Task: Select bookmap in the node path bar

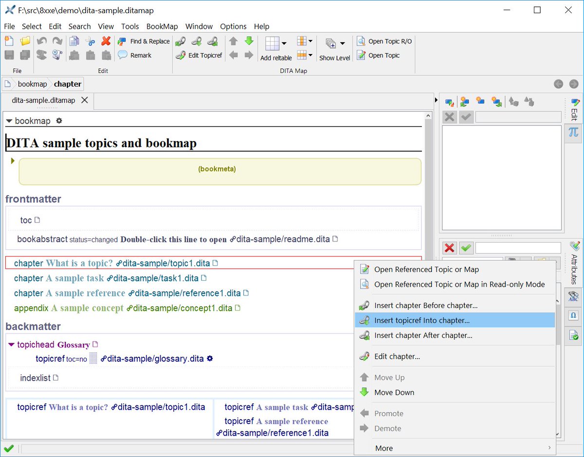Action: point(32,84)
